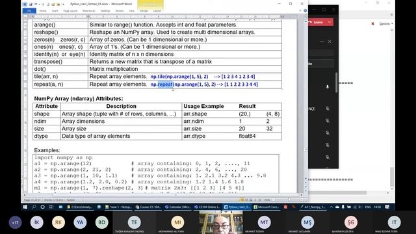Open the 'A11_Numpy' taskbar item
416x234 pixels.
pos(313,207)
